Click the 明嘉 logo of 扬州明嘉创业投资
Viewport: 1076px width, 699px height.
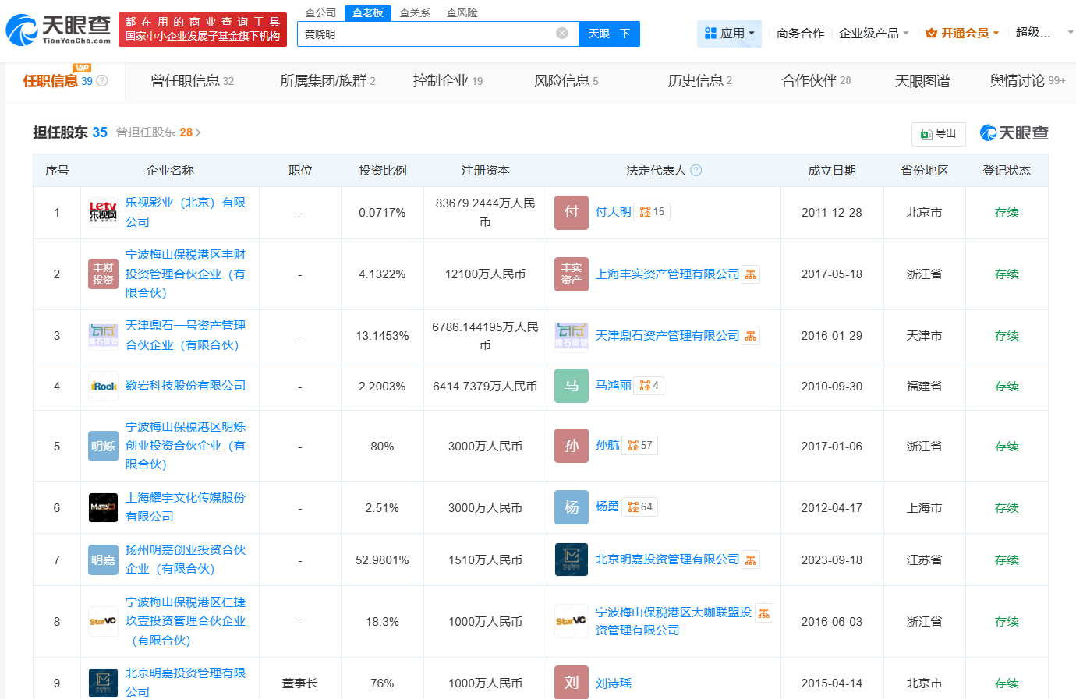103,559
